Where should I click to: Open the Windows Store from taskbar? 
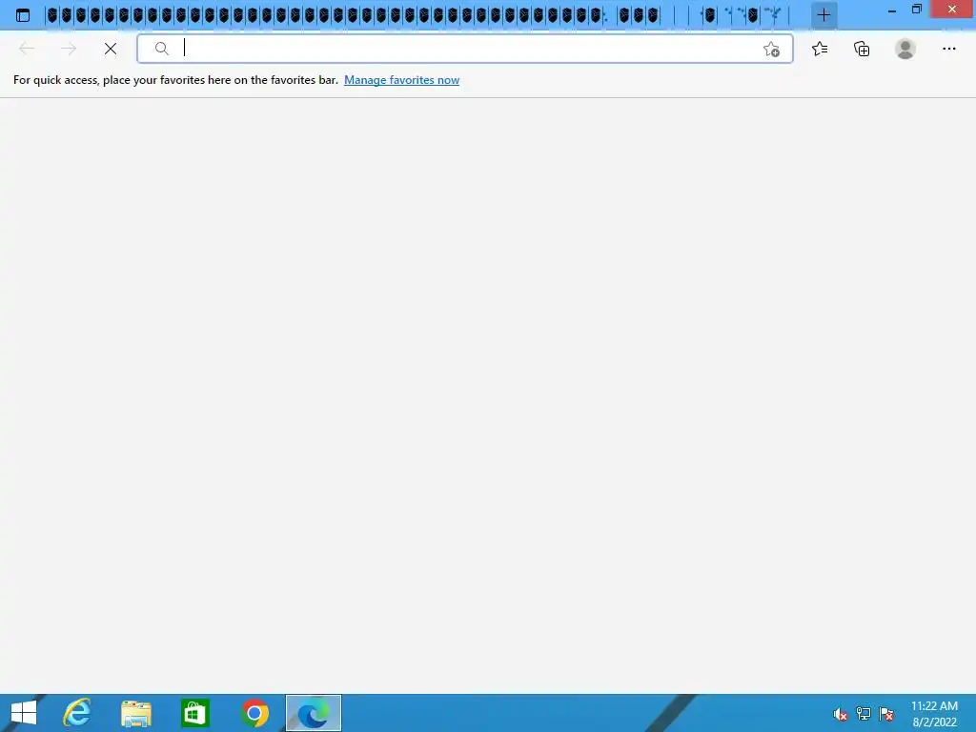point(194,713)
